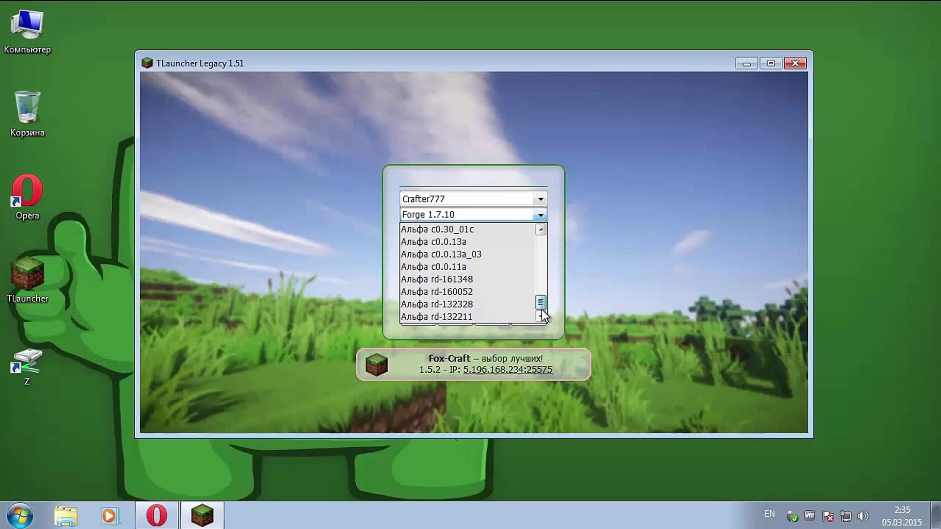The image size is (941, 529).
Task: Select Альфа c0.30_01c from list
Action: click(x=437, y=229)
